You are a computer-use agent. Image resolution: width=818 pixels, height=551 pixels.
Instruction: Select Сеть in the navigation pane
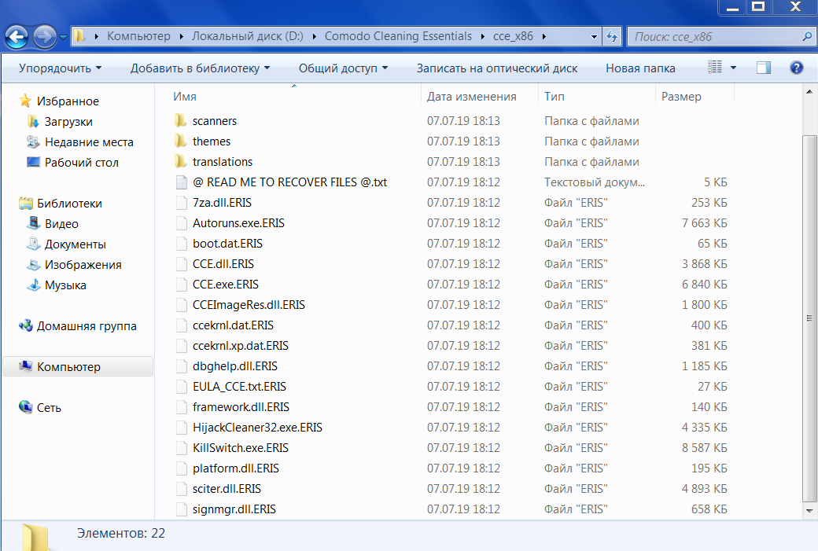point(49,408)
